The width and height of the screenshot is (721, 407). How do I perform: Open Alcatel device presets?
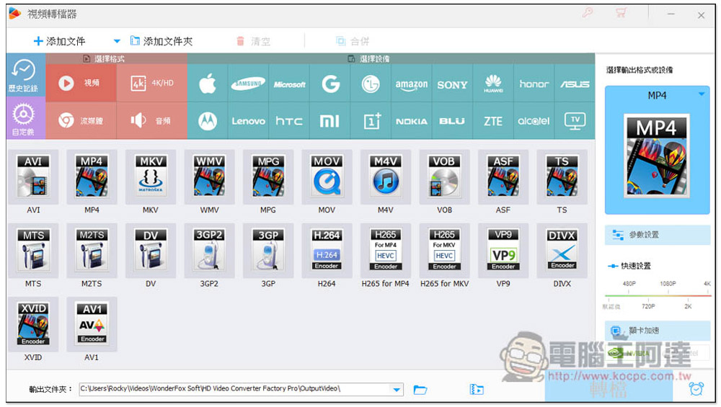click(x=534, y=121)
